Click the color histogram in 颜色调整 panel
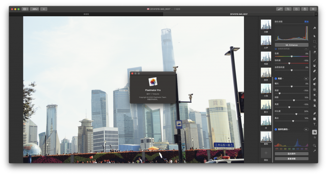 point(292,33)
